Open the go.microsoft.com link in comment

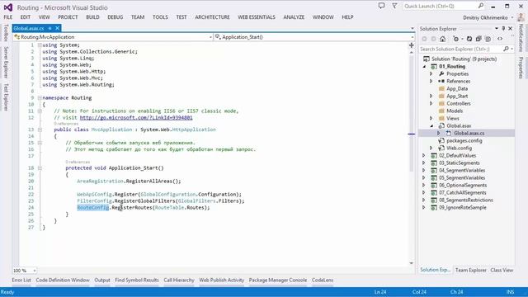[x=136, y=117]
